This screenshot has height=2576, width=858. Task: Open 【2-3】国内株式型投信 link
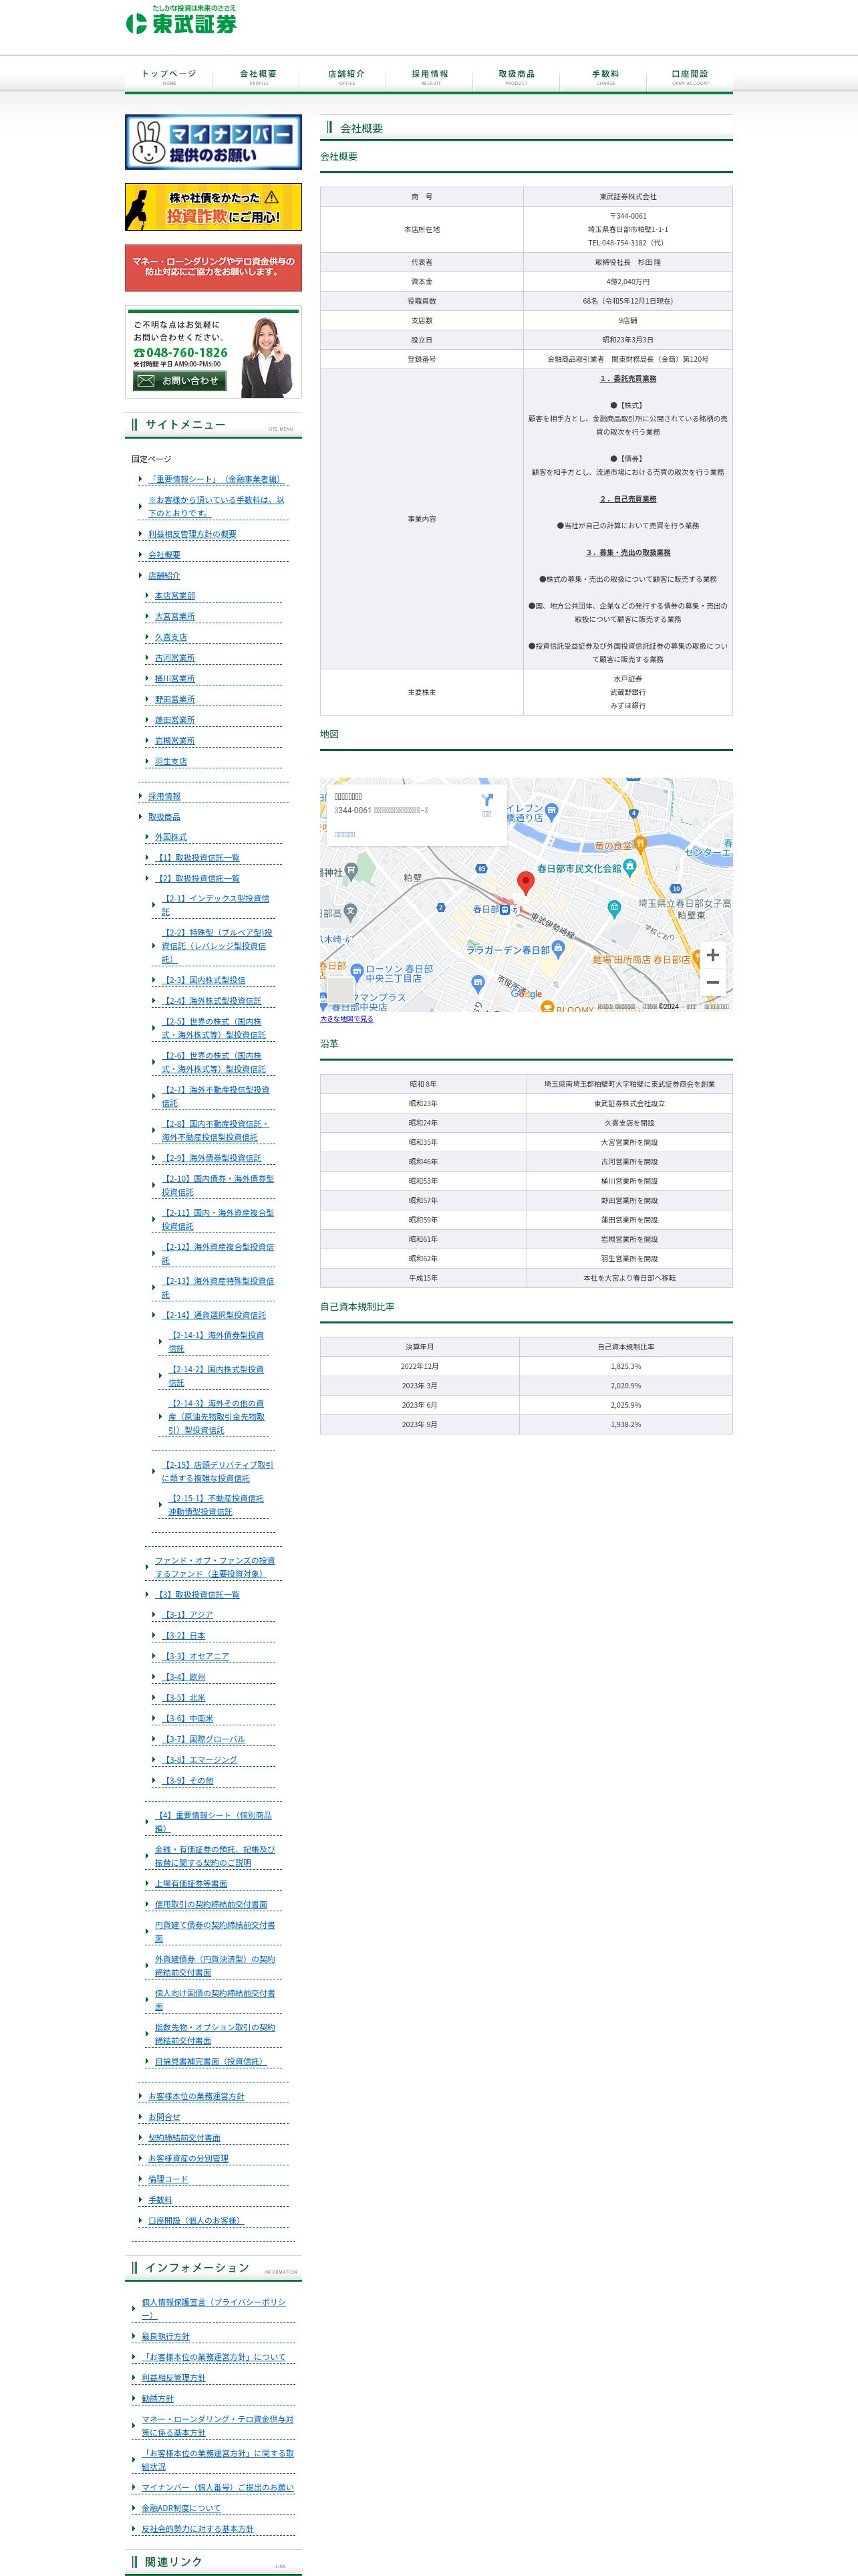pyautogui.click(x=202, y=980)
